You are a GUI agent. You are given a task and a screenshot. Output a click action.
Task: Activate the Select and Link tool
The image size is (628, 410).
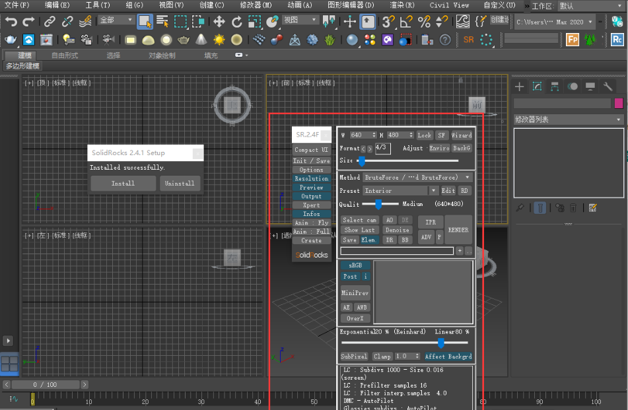(50, 21)
